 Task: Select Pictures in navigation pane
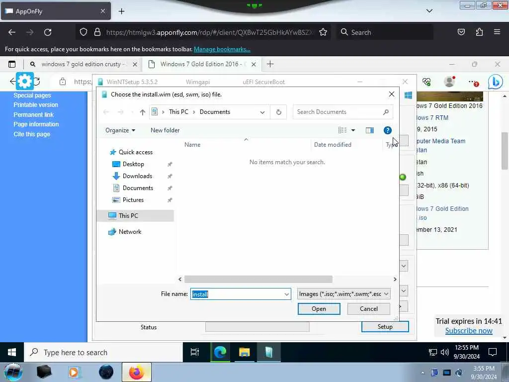[x=133, y=200]
